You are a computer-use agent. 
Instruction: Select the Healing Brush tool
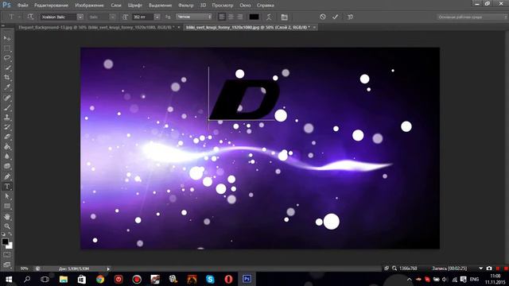7,98
